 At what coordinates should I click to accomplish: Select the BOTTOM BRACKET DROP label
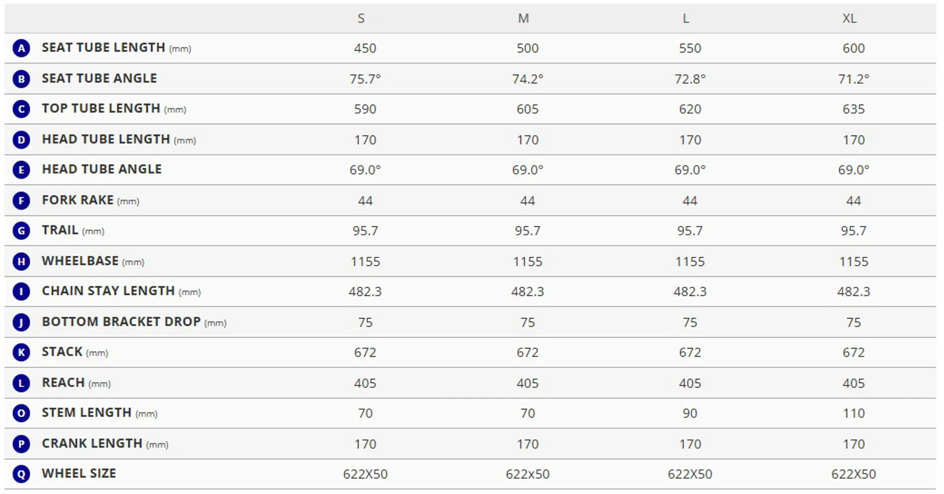tap(121, 322)
